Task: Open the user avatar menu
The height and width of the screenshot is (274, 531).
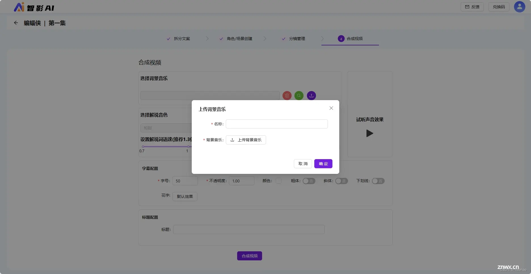Action: (519, 7)
